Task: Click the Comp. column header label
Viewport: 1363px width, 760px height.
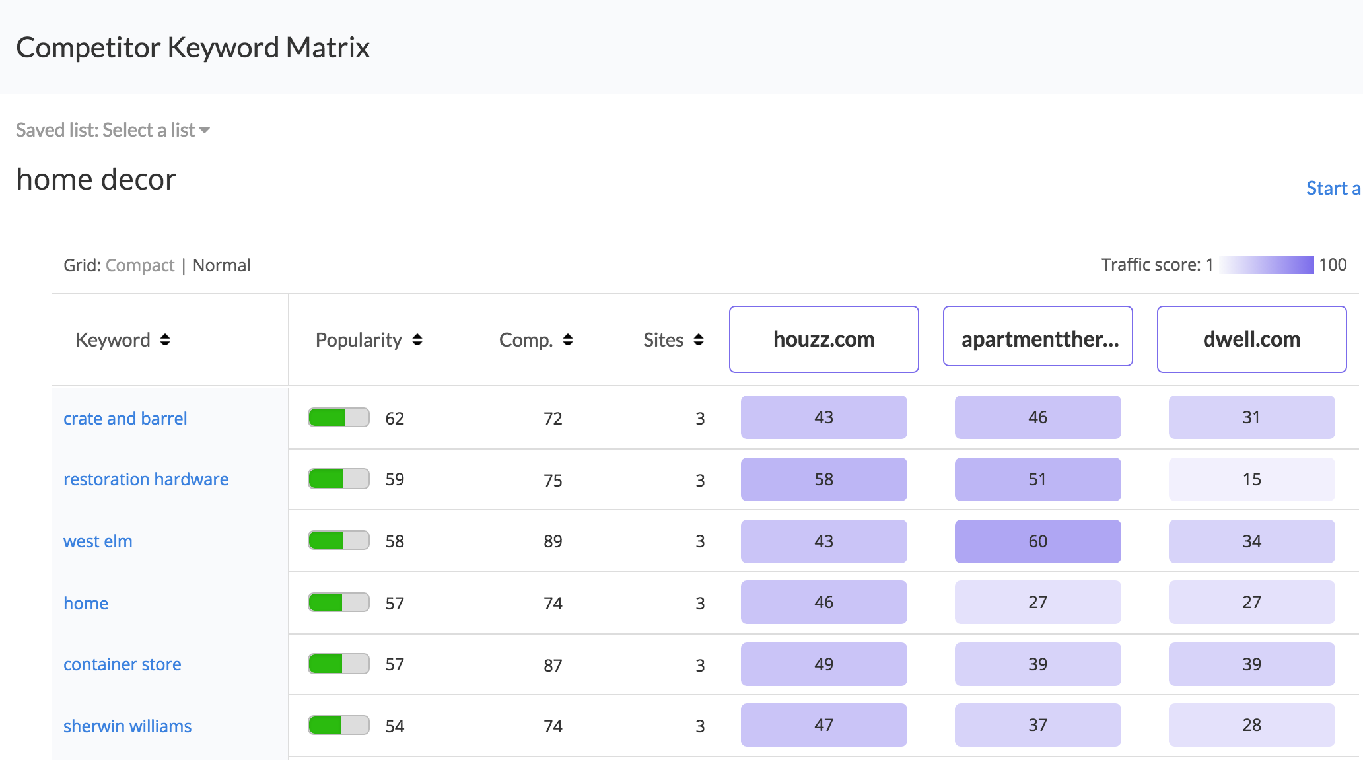Action: coord(526,340)
